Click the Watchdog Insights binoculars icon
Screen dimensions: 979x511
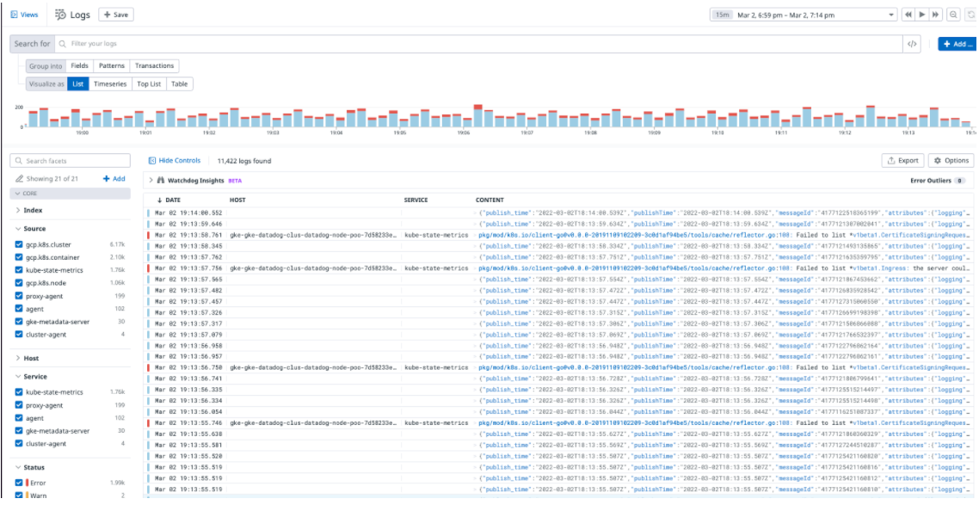tap(161, 181)
